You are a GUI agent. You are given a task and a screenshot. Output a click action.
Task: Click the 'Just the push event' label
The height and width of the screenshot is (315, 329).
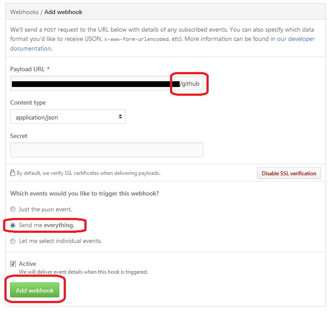(x=45, y=210)
